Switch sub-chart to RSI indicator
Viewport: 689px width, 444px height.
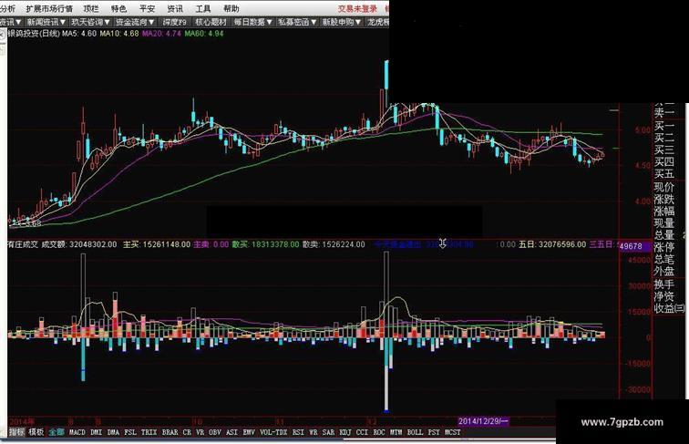[298, 432]
